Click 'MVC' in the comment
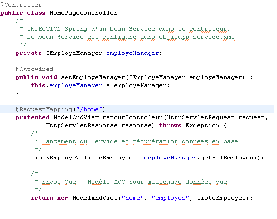This screenshot has height=219, width=277. click(x=119, y=182)
